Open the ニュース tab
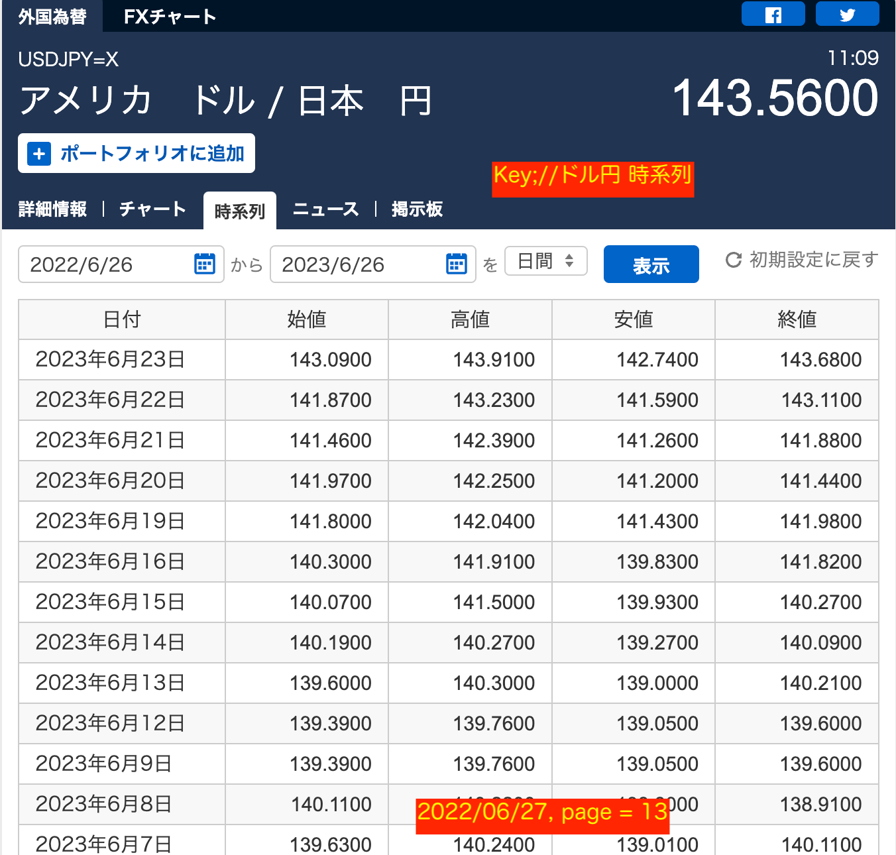The height and width of the screenshot is (855, 896). tap(325, 209)
